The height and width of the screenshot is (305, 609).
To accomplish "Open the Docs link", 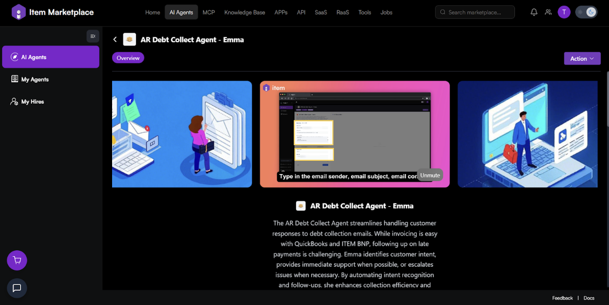I will point(588,298).
